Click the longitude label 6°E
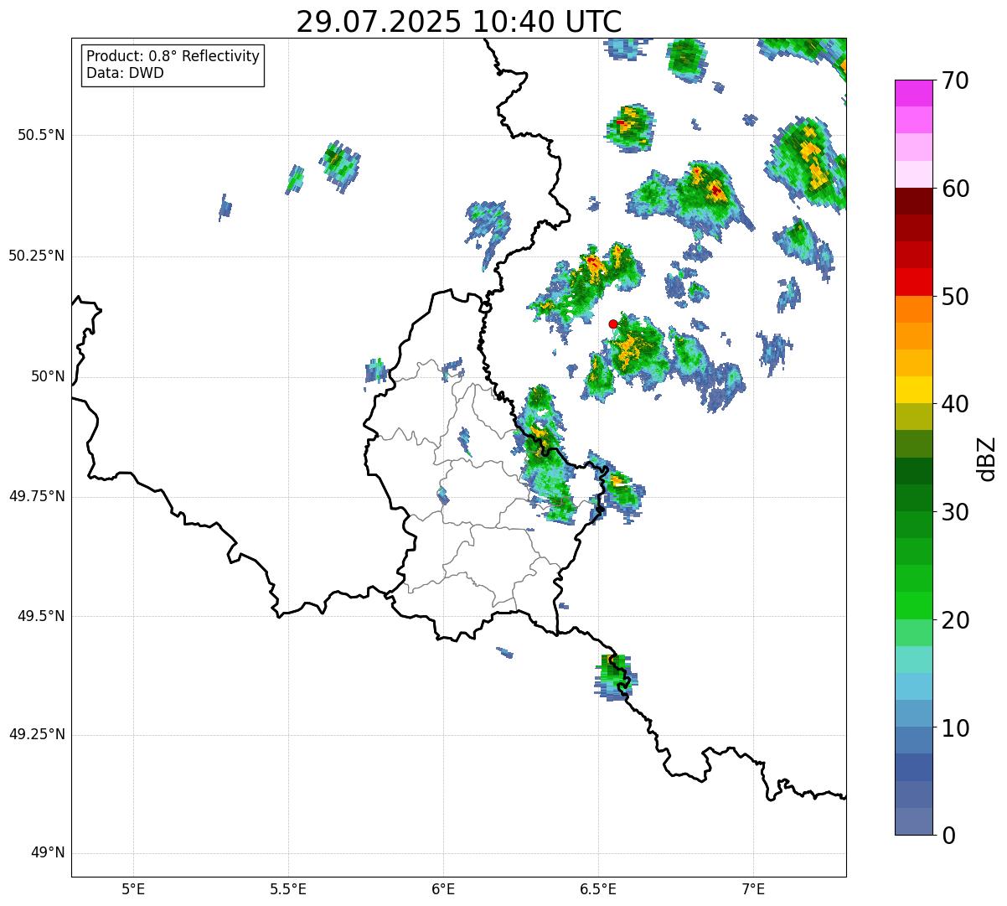 click(443, 889)
